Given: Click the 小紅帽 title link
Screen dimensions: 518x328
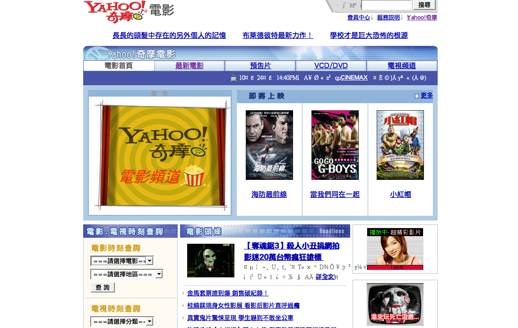Looking at the screenshot, I should point(400,195).
